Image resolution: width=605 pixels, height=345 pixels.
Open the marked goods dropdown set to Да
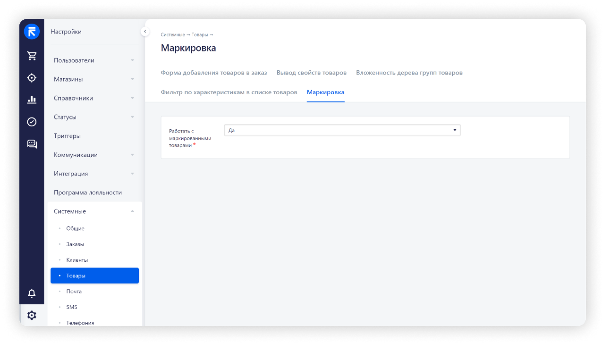342,130
